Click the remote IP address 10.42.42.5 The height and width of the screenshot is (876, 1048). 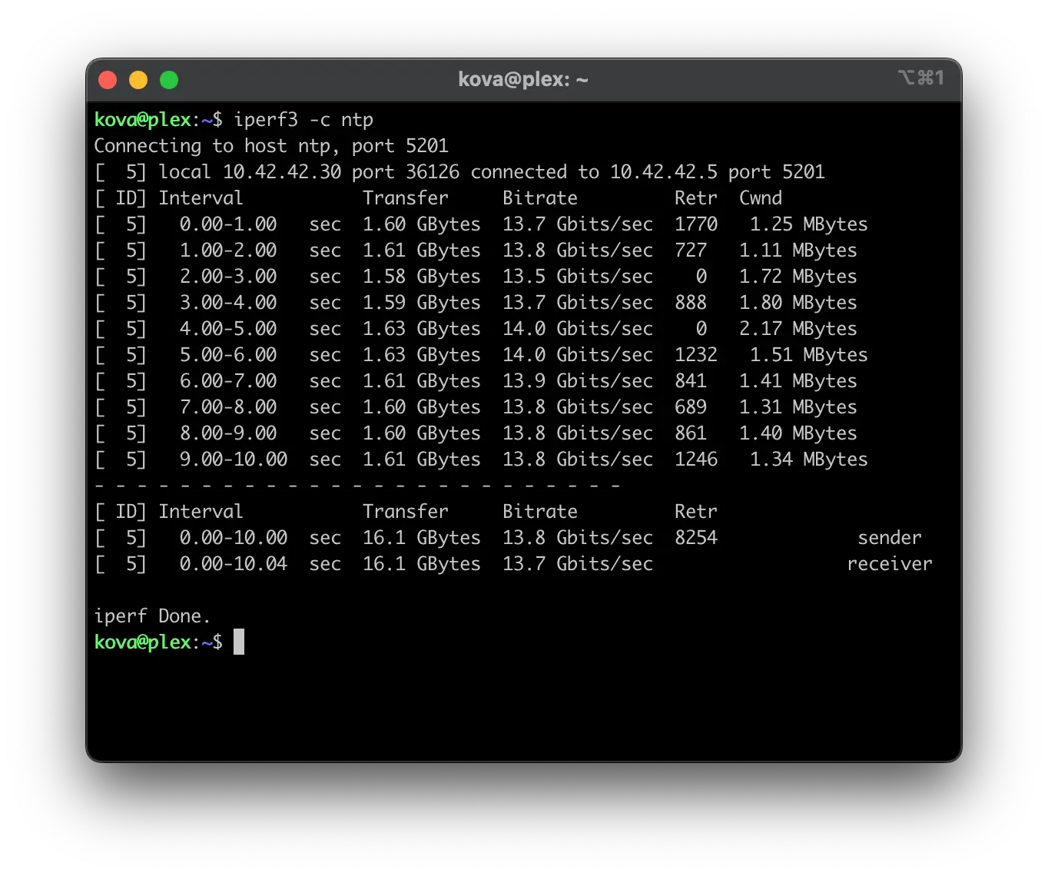click(663, 172)
